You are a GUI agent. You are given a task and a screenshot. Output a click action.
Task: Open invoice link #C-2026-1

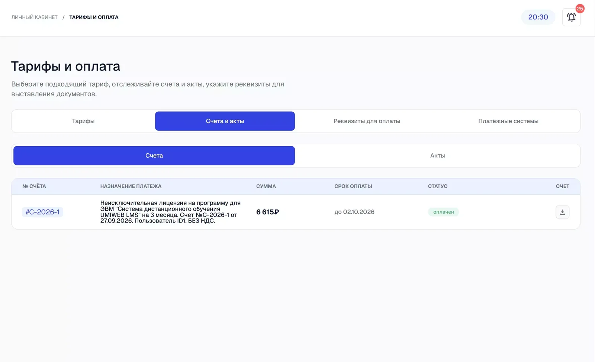coord(42,212)
